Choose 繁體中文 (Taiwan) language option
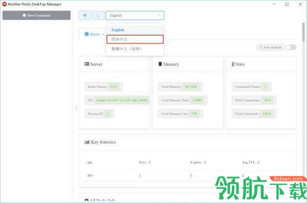 [x=135, y=49]
